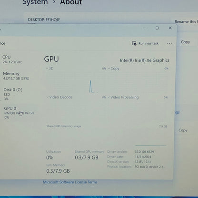
Task: Click the DirectX version 12 (FL 12.1) value
Action: point(143,162)
